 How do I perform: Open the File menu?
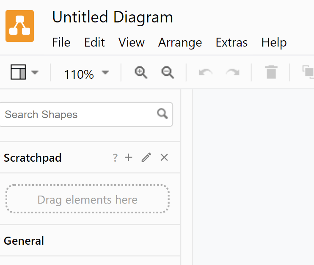61,42
